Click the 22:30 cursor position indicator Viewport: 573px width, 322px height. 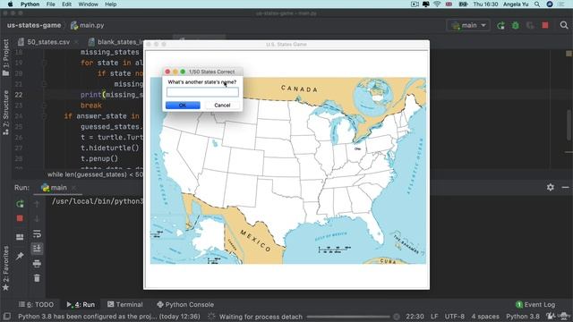tap(415, 317)
